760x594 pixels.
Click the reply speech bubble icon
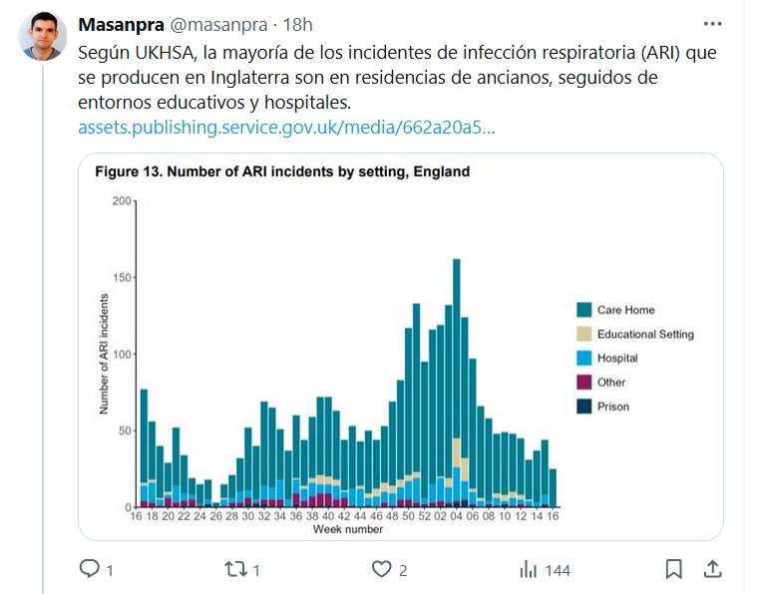[x=90, y=569]
